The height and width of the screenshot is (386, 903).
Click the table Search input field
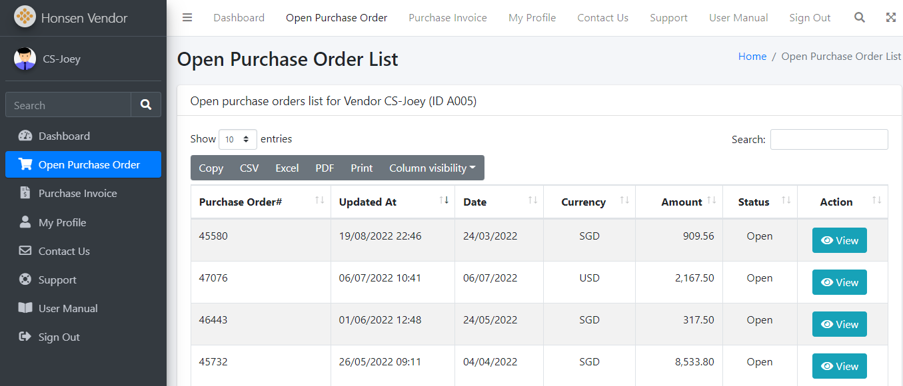[828, 140]
